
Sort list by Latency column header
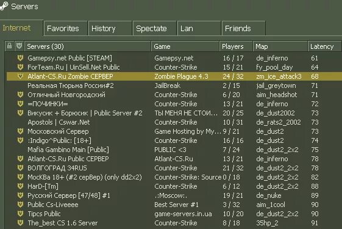click(325, 46)
